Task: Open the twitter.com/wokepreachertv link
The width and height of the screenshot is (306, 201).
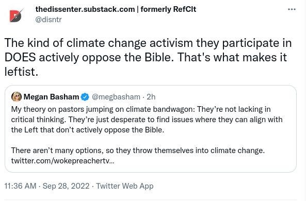Action: click(x=63, y=161)
